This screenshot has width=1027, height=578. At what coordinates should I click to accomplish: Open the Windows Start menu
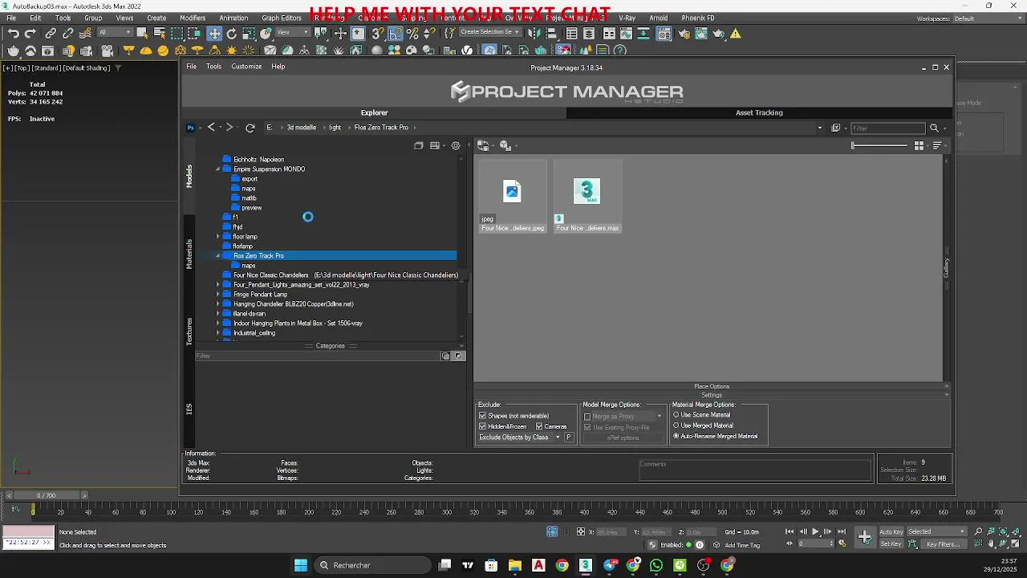click(x=301, y=565)
